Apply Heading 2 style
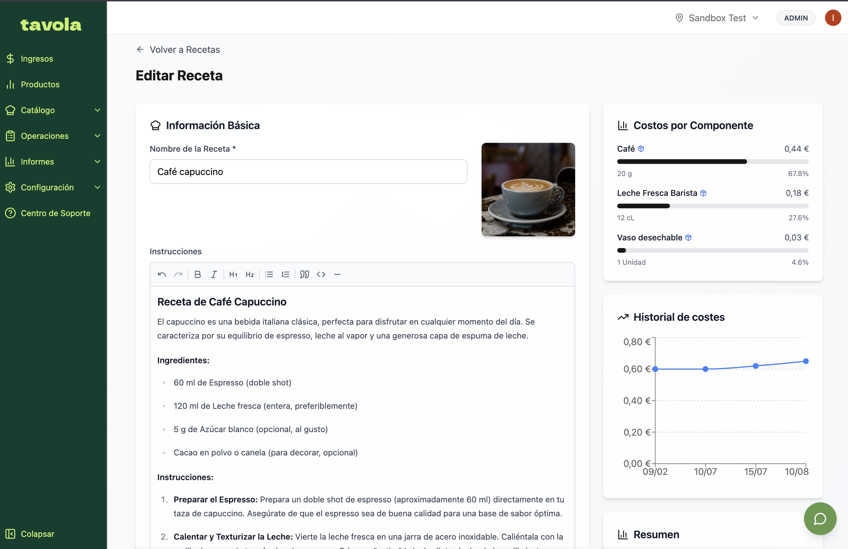The width and height of the screenshot is (848, 549). click(x=249, y=274)
